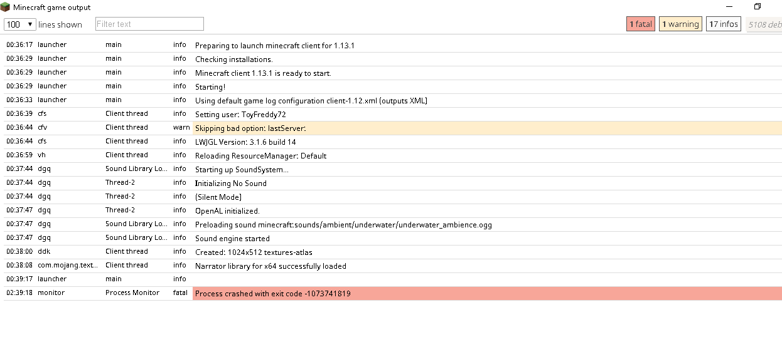Screen dimensions: 782x352
Task: Restore down the game output window
Action: [758, 7]
